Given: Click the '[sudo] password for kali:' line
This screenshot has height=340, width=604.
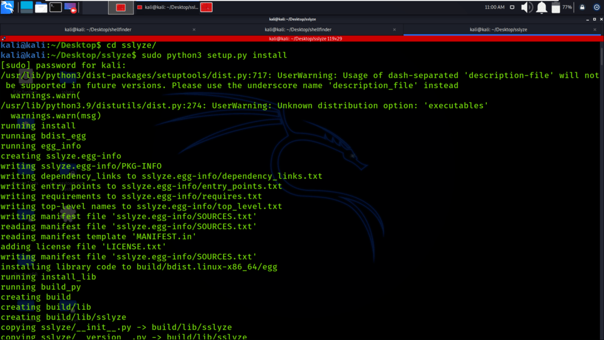Looking at the screenshot, I should click(x=63, y=65).
